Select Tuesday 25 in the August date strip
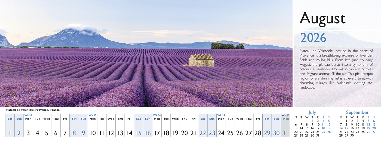 coord(230,125)
